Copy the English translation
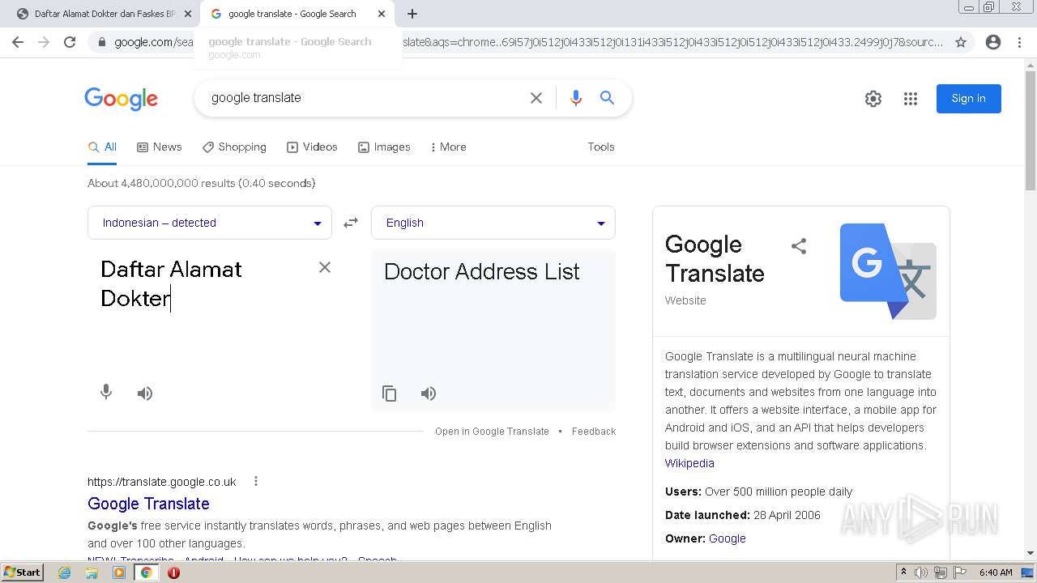The height and width of the screenshot is (583, 1037). (390, 394)
